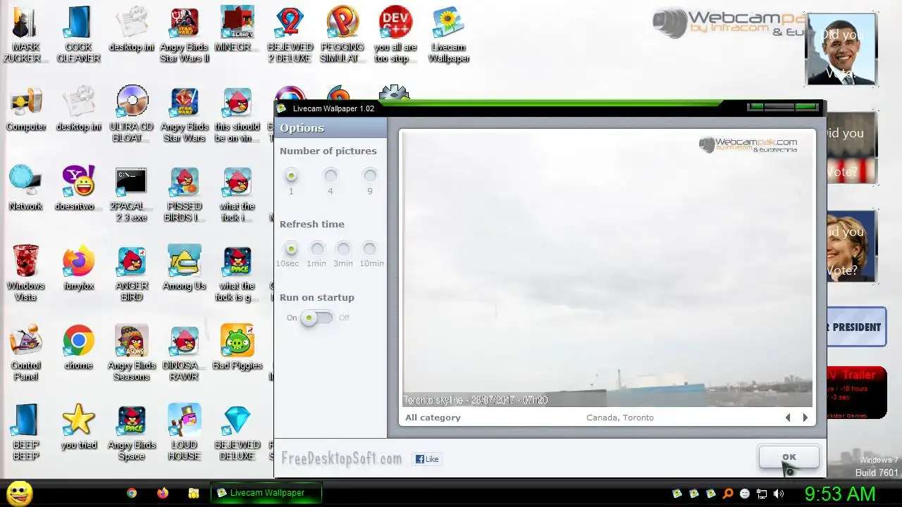Choose 3min refresh time
Viewport: 902px width, 507px height.
[x=343, y=249]
